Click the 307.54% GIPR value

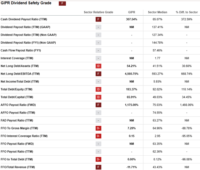click(132, 19)
